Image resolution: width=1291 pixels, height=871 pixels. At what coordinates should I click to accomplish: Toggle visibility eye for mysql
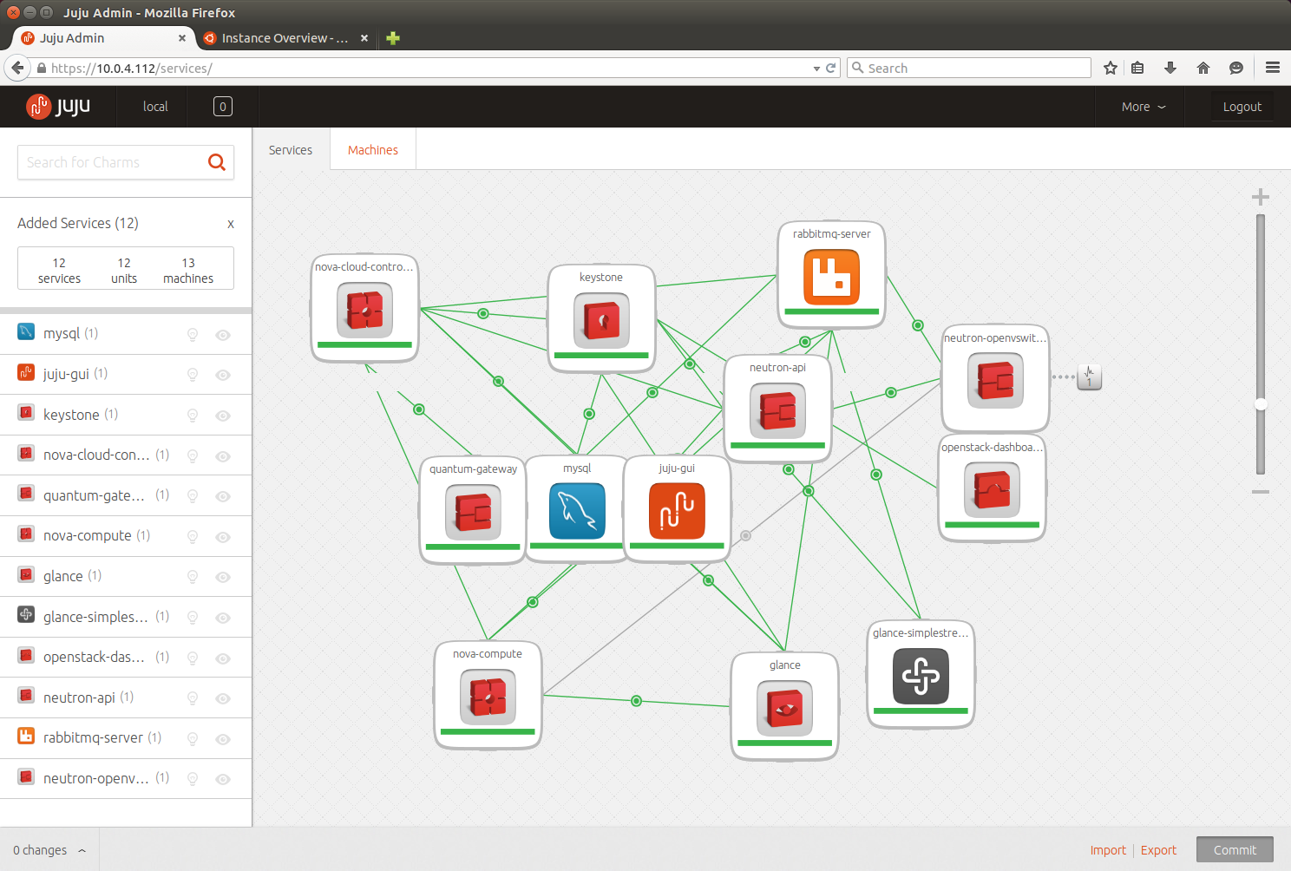click(x=223, y=335)
